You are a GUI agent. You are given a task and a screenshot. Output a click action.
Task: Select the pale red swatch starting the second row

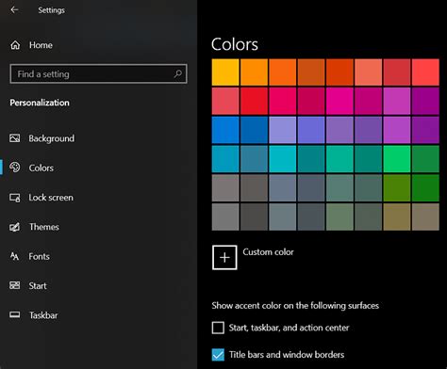coord(225,101)
